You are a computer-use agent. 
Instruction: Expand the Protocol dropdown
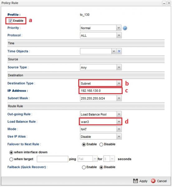tap(119, 35)
